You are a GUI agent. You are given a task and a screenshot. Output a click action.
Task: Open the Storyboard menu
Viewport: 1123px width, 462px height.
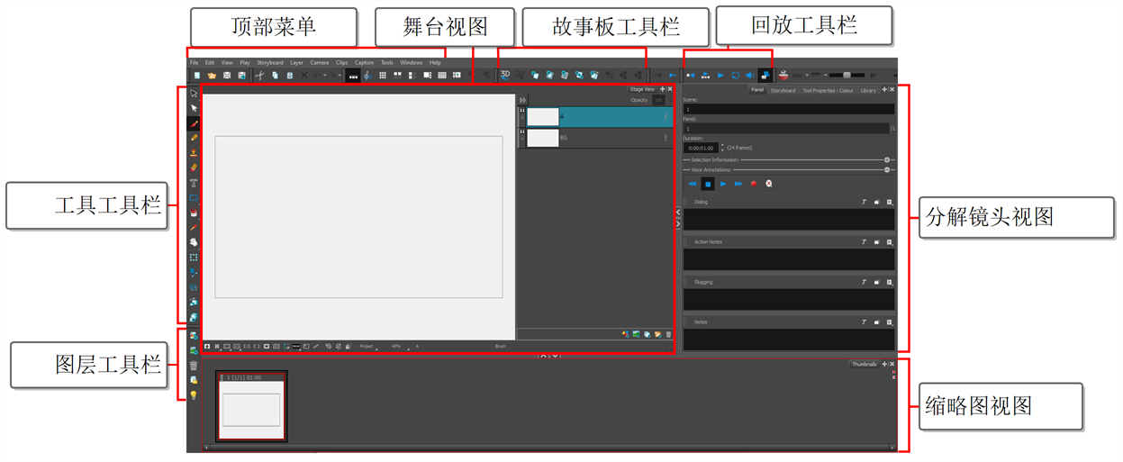[x=269, y=62]
